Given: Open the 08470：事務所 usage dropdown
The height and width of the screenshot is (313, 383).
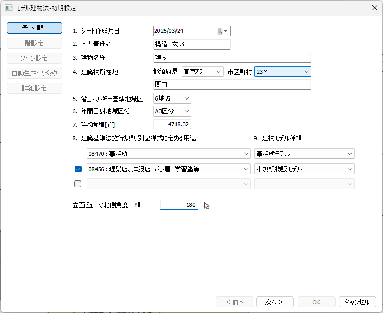Looking at the screenshot, I should 169,154.
